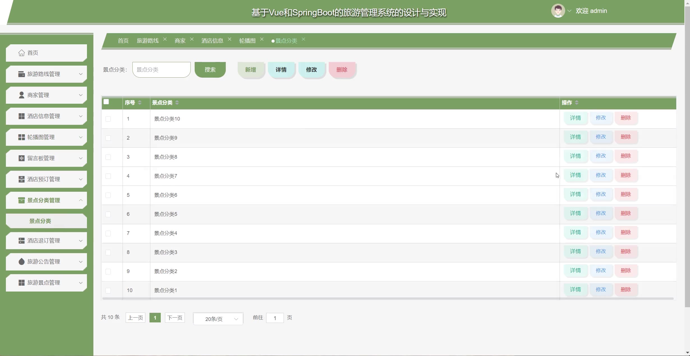Toggle the select-all header checkbox
Viewport: 690px width, 356px height.
tap(106, 102)
